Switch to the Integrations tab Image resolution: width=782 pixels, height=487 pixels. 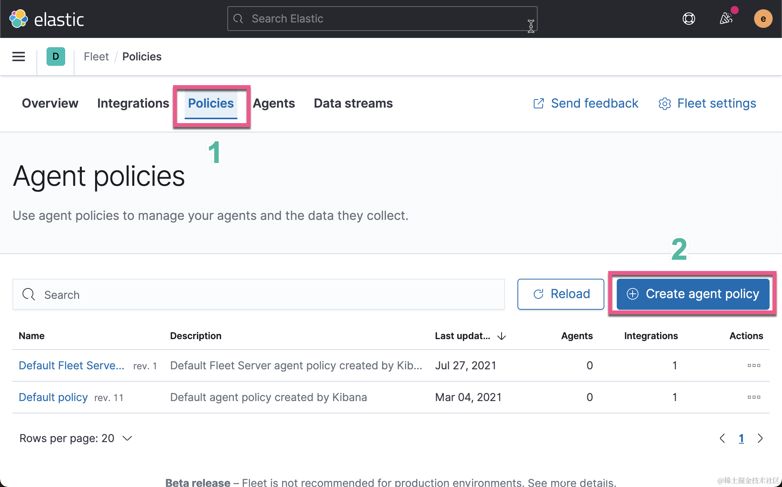click(x=133, y=103)
